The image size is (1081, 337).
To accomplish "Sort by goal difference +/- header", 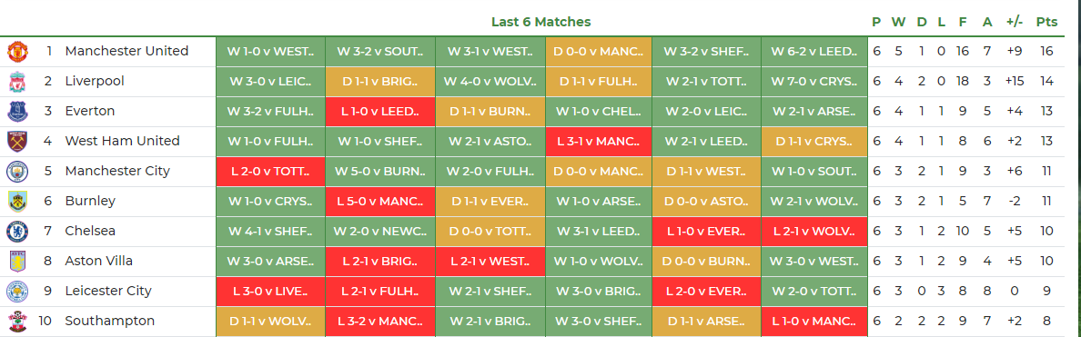I will click(1015, 22).
